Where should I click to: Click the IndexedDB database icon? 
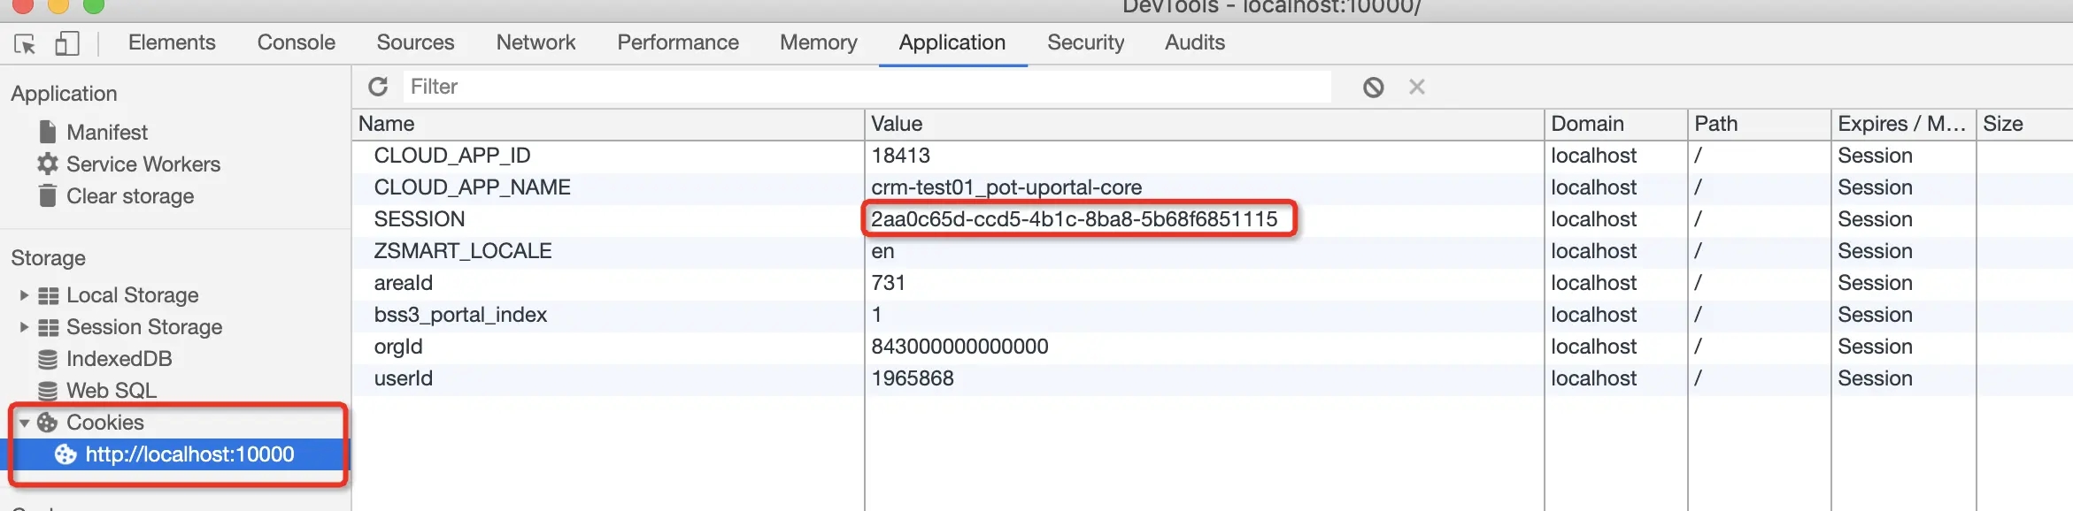click(48, 359)
